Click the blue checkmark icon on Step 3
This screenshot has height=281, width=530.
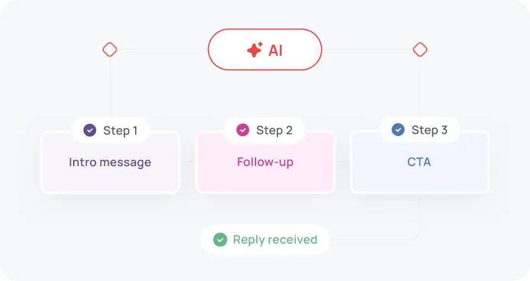point(398,130)
